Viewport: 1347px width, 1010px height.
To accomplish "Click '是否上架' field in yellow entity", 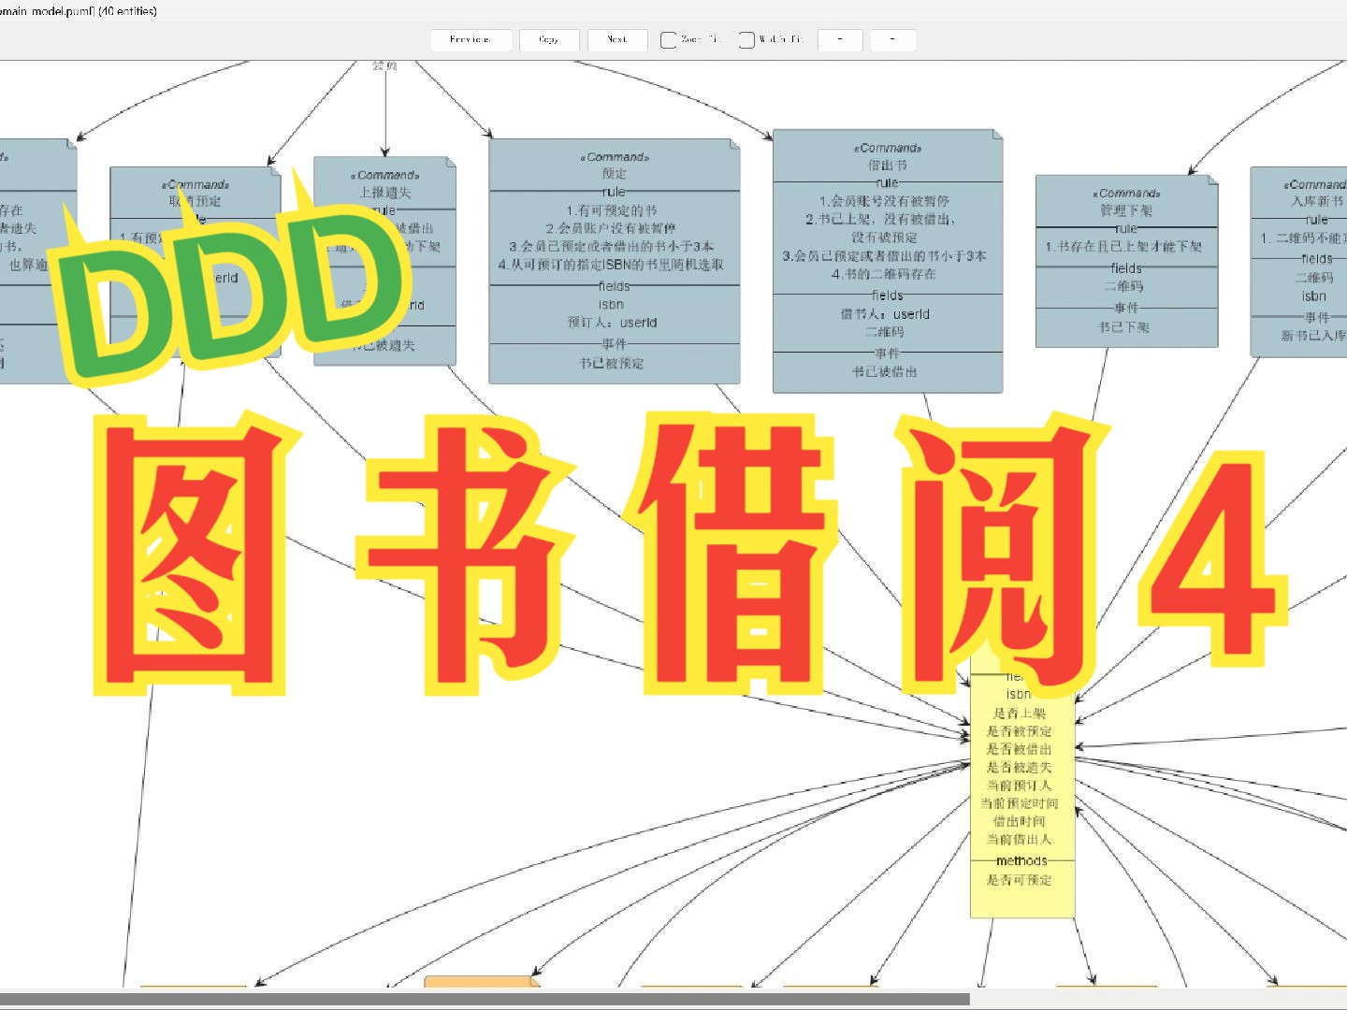I will click(1020, 713).
